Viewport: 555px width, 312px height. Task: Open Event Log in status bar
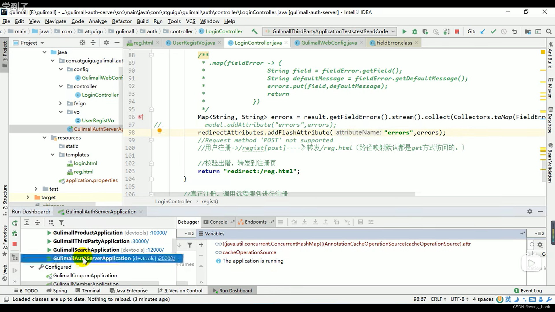[528, 291]
